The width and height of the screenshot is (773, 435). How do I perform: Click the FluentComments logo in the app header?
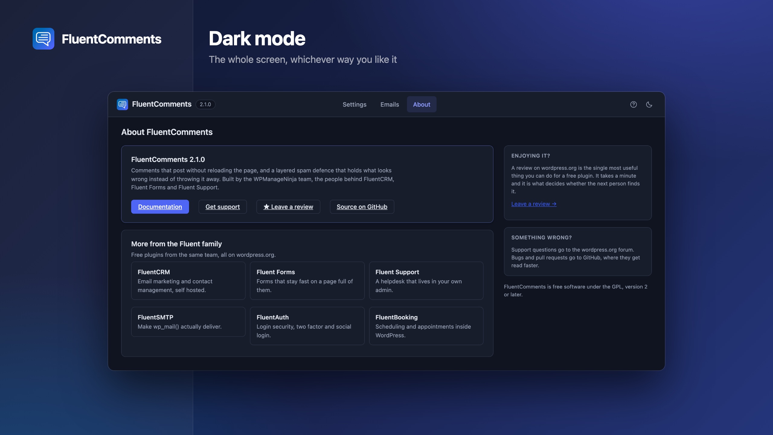click(122, 105)
